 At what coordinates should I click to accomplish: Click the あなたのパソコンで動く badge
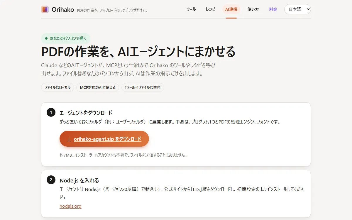[66, 38]
